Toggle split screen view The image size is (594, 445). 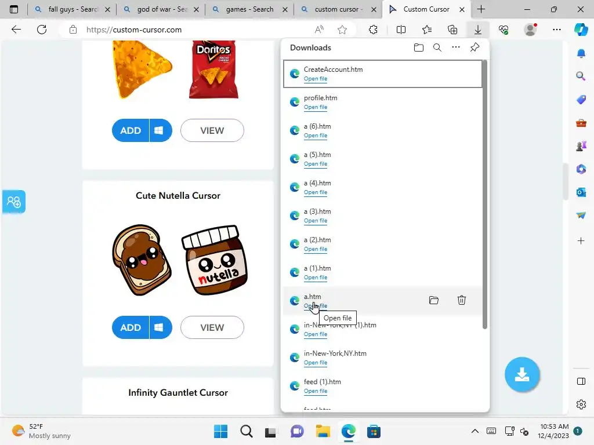point(401,30)
